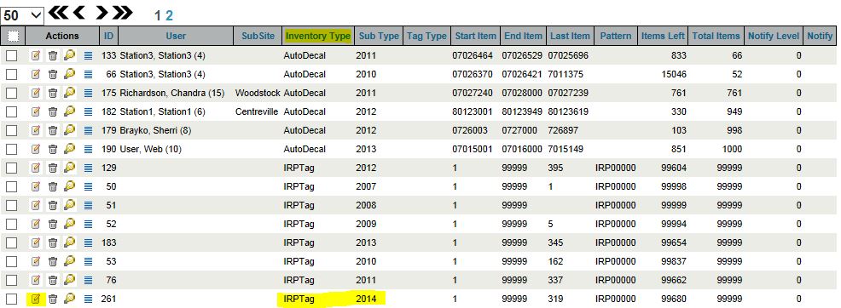Sort by Last Item column header
The image size is (841, 308).
(x=570, y=36)
